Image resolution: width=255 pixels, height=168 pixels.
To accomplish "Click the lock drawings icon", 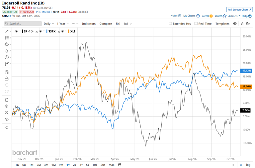I will pyautogui.click(x=7, y=79).
